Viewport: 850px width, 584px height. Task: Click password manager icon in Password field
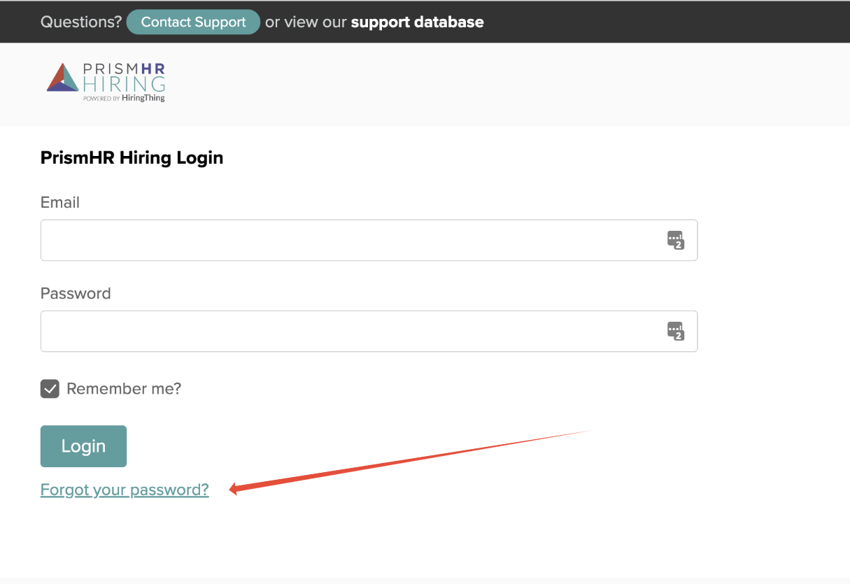coord(675,332)
